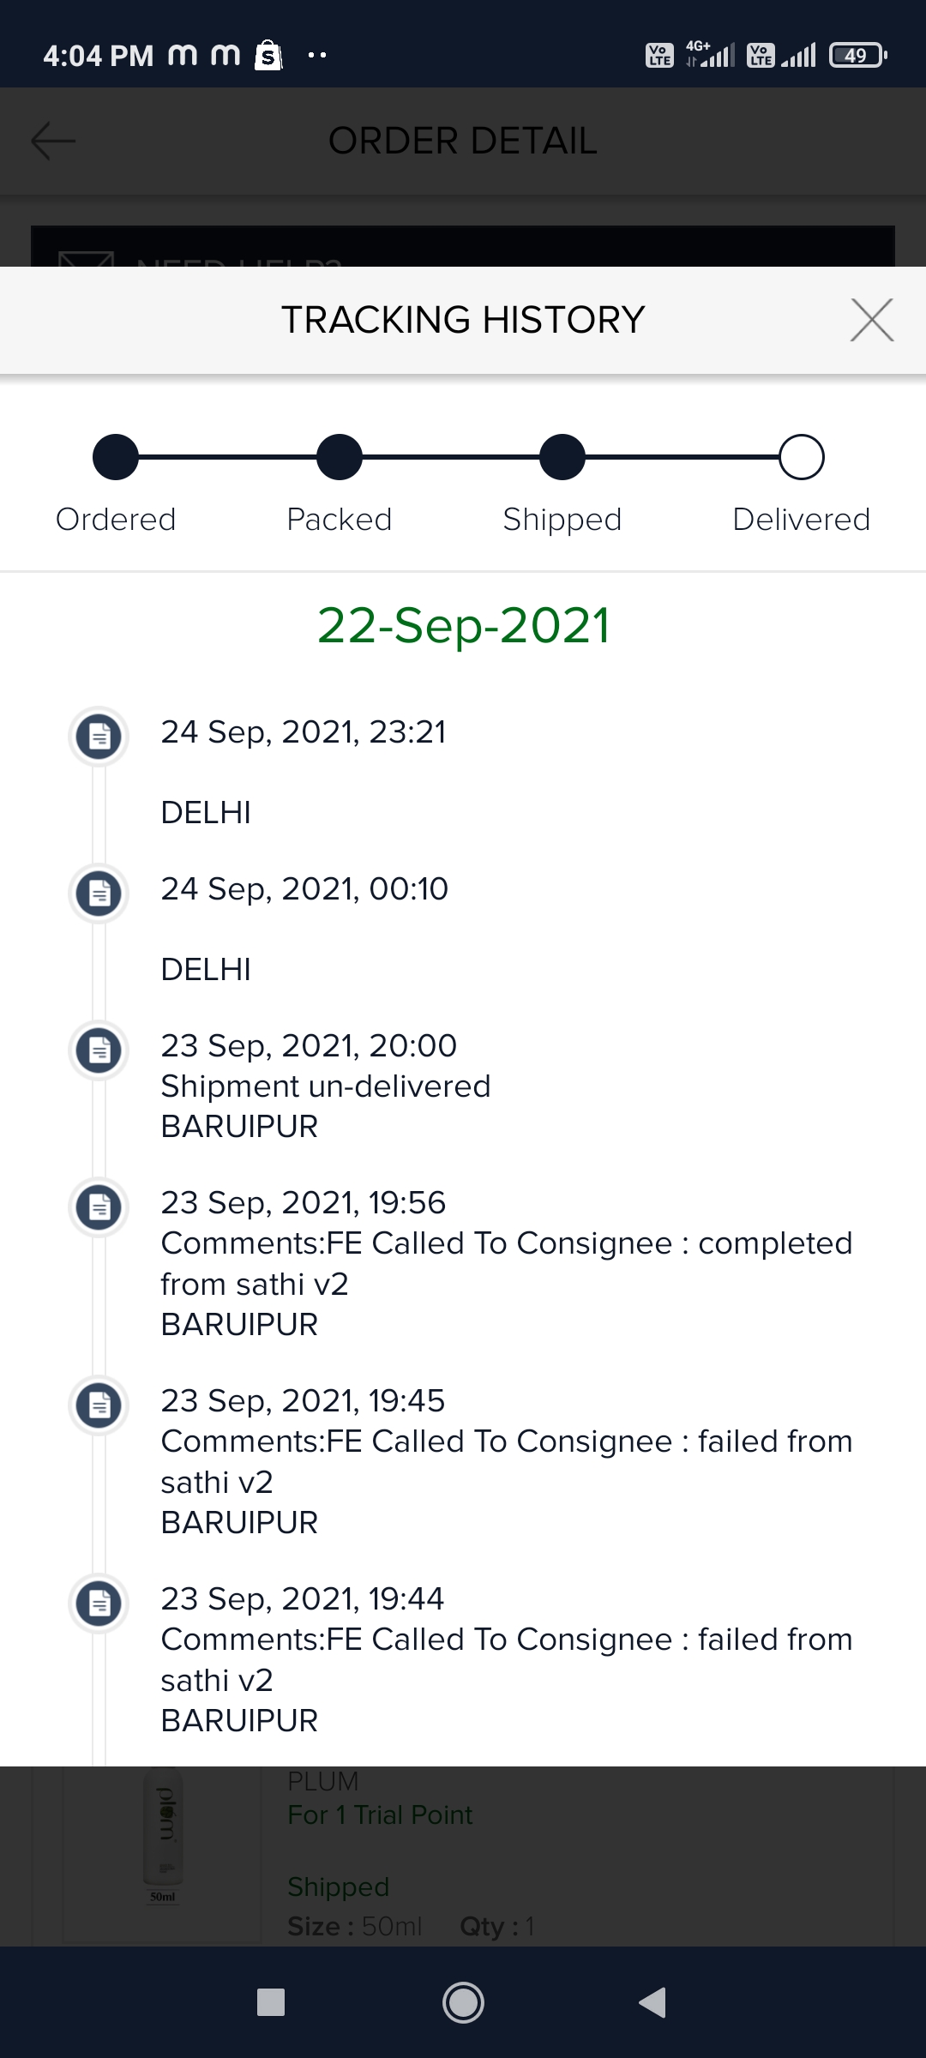Tap the Tracking History title
Screen dimensions: 926x2058
pos(463,320)
